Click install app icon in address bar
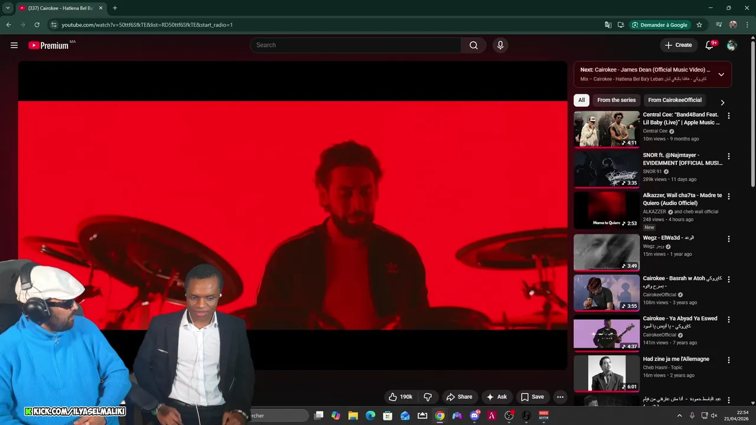 (x=621, y=25)
